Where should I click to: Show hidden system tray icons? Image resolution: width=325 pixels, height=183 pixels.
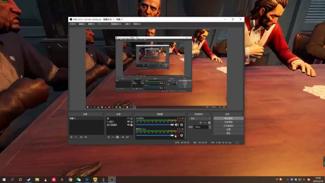tap(288, 180)
